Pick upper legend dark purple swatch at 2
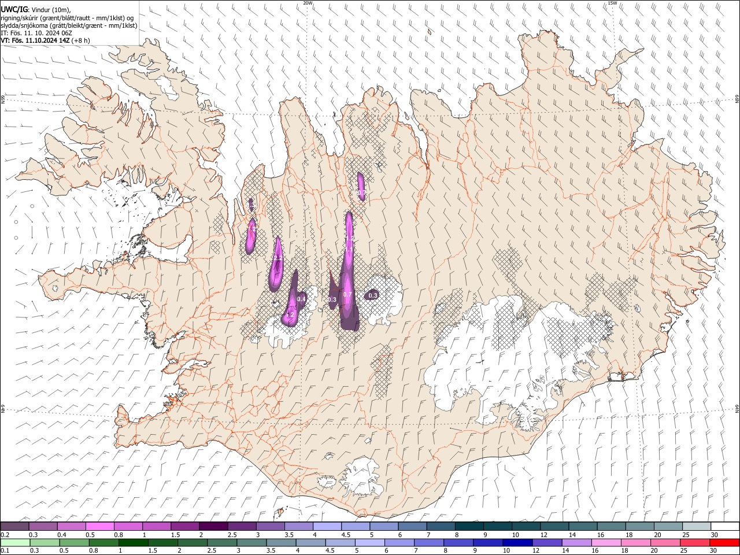The image size is (740, 555). point(213,526)
